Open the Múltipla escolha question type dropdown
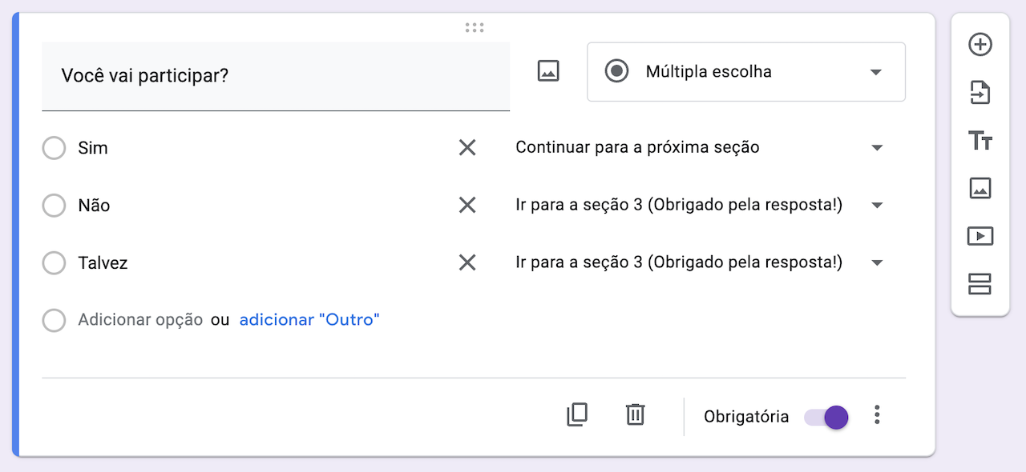 tap(745, 72)
